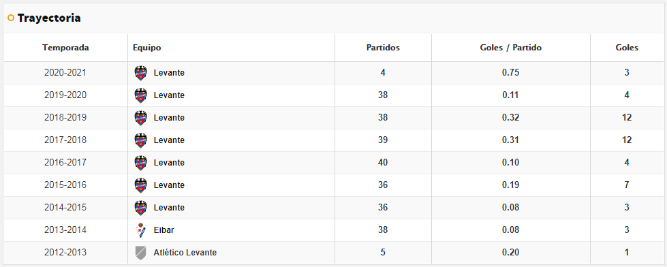This screenshot has width=667, height=267.
Task: Select the Temporada column header
Action: click(66, 48)
